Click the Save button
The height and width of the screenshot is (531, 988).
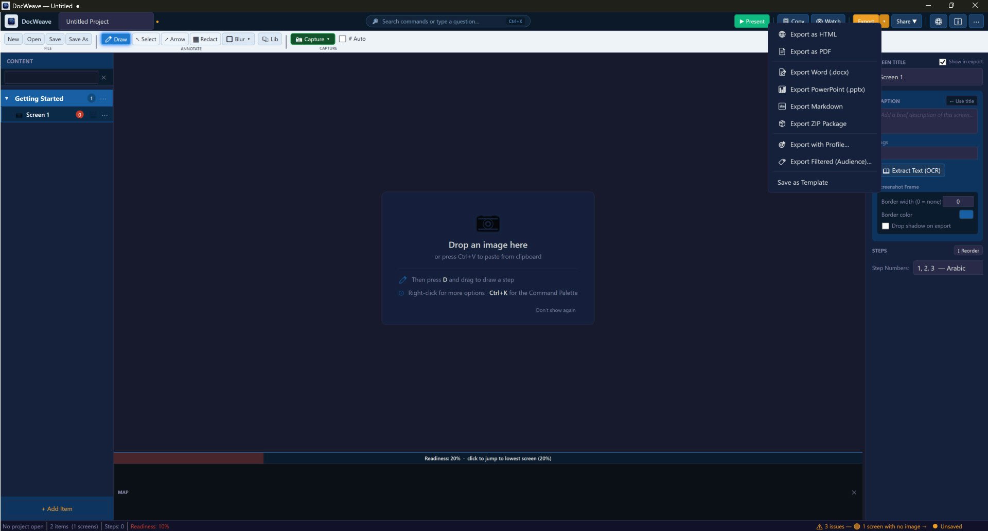pos(55,39)
